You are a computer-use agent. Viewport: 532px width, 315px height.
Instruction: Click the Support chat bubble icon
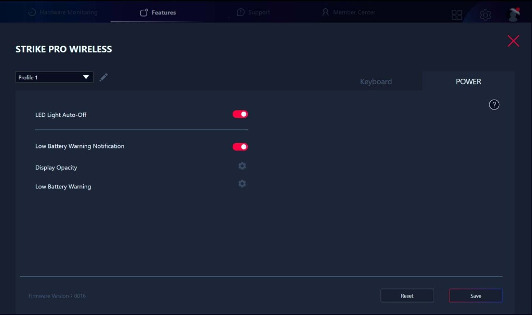point(241,12)
